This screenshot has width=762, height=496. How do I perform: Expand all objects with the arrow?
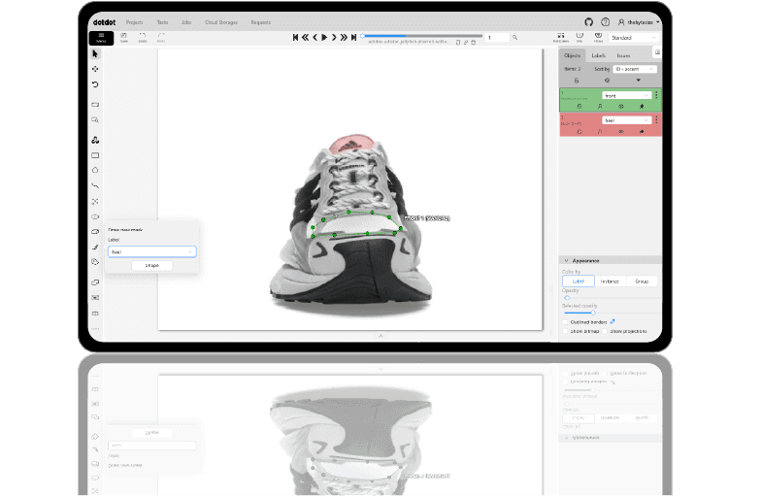click(x=638, y=81)
